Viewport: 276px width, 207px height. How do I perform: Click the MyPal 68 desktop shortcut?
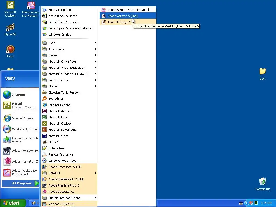[x=11, y=30]
